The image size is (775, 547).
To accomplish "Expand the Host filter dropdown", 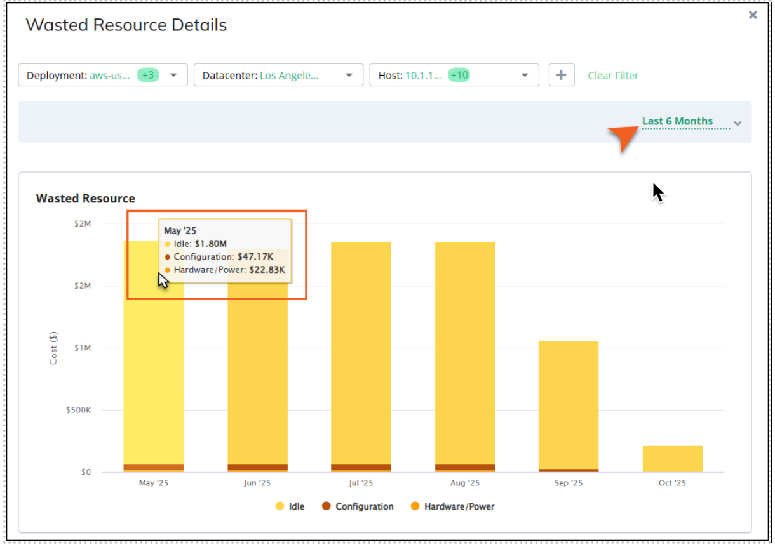I will [x=524, y=75].
